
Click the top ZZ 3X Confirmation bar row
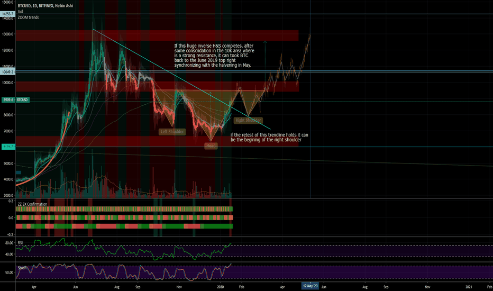click(x=124, y=209)
